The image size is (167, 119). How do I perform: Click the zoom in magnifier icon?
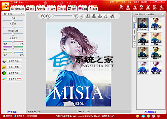43,16
